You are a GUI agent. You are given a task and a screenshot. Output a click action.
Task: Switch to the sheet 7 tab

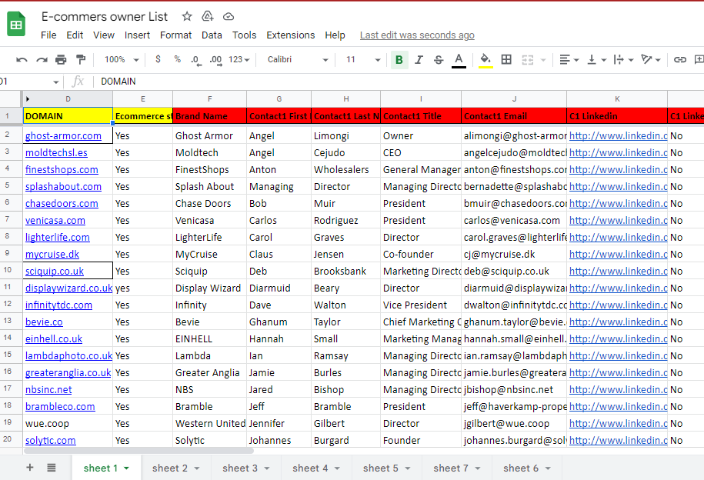456,468
